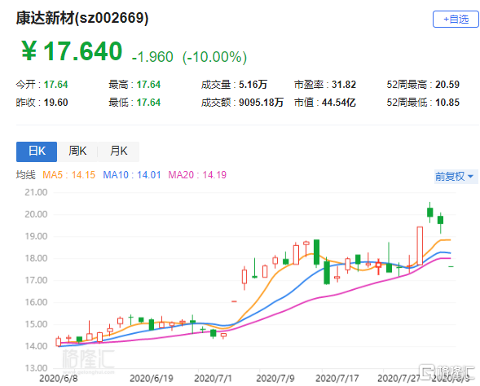Select the current price ¥17.640
This screenshot has width=480, height=386.
pos(72,50)
